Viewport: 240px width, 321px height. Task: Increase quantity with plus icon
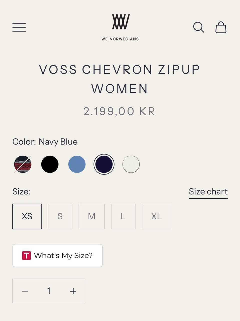click(73, 291)
